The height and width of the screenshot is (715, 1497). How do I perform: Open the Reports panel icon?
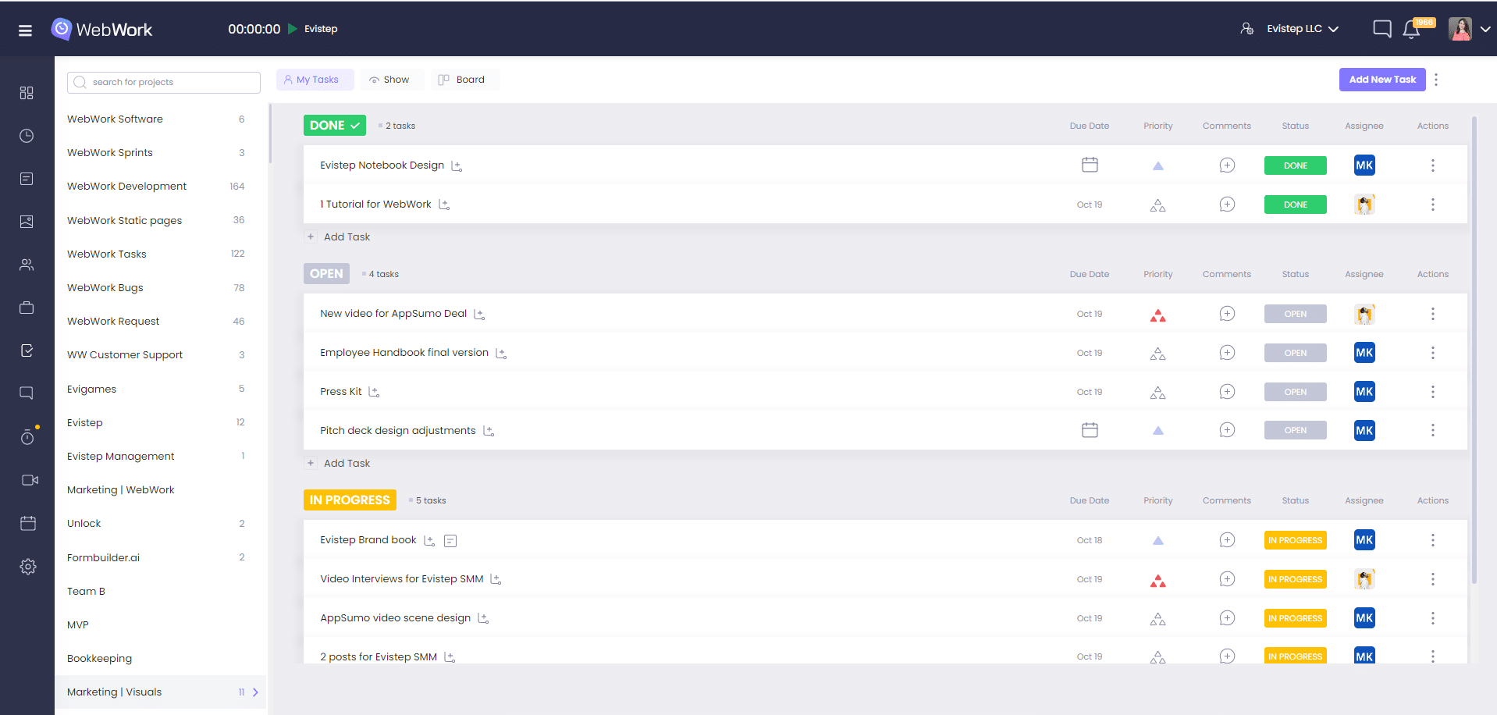(27, 178)
